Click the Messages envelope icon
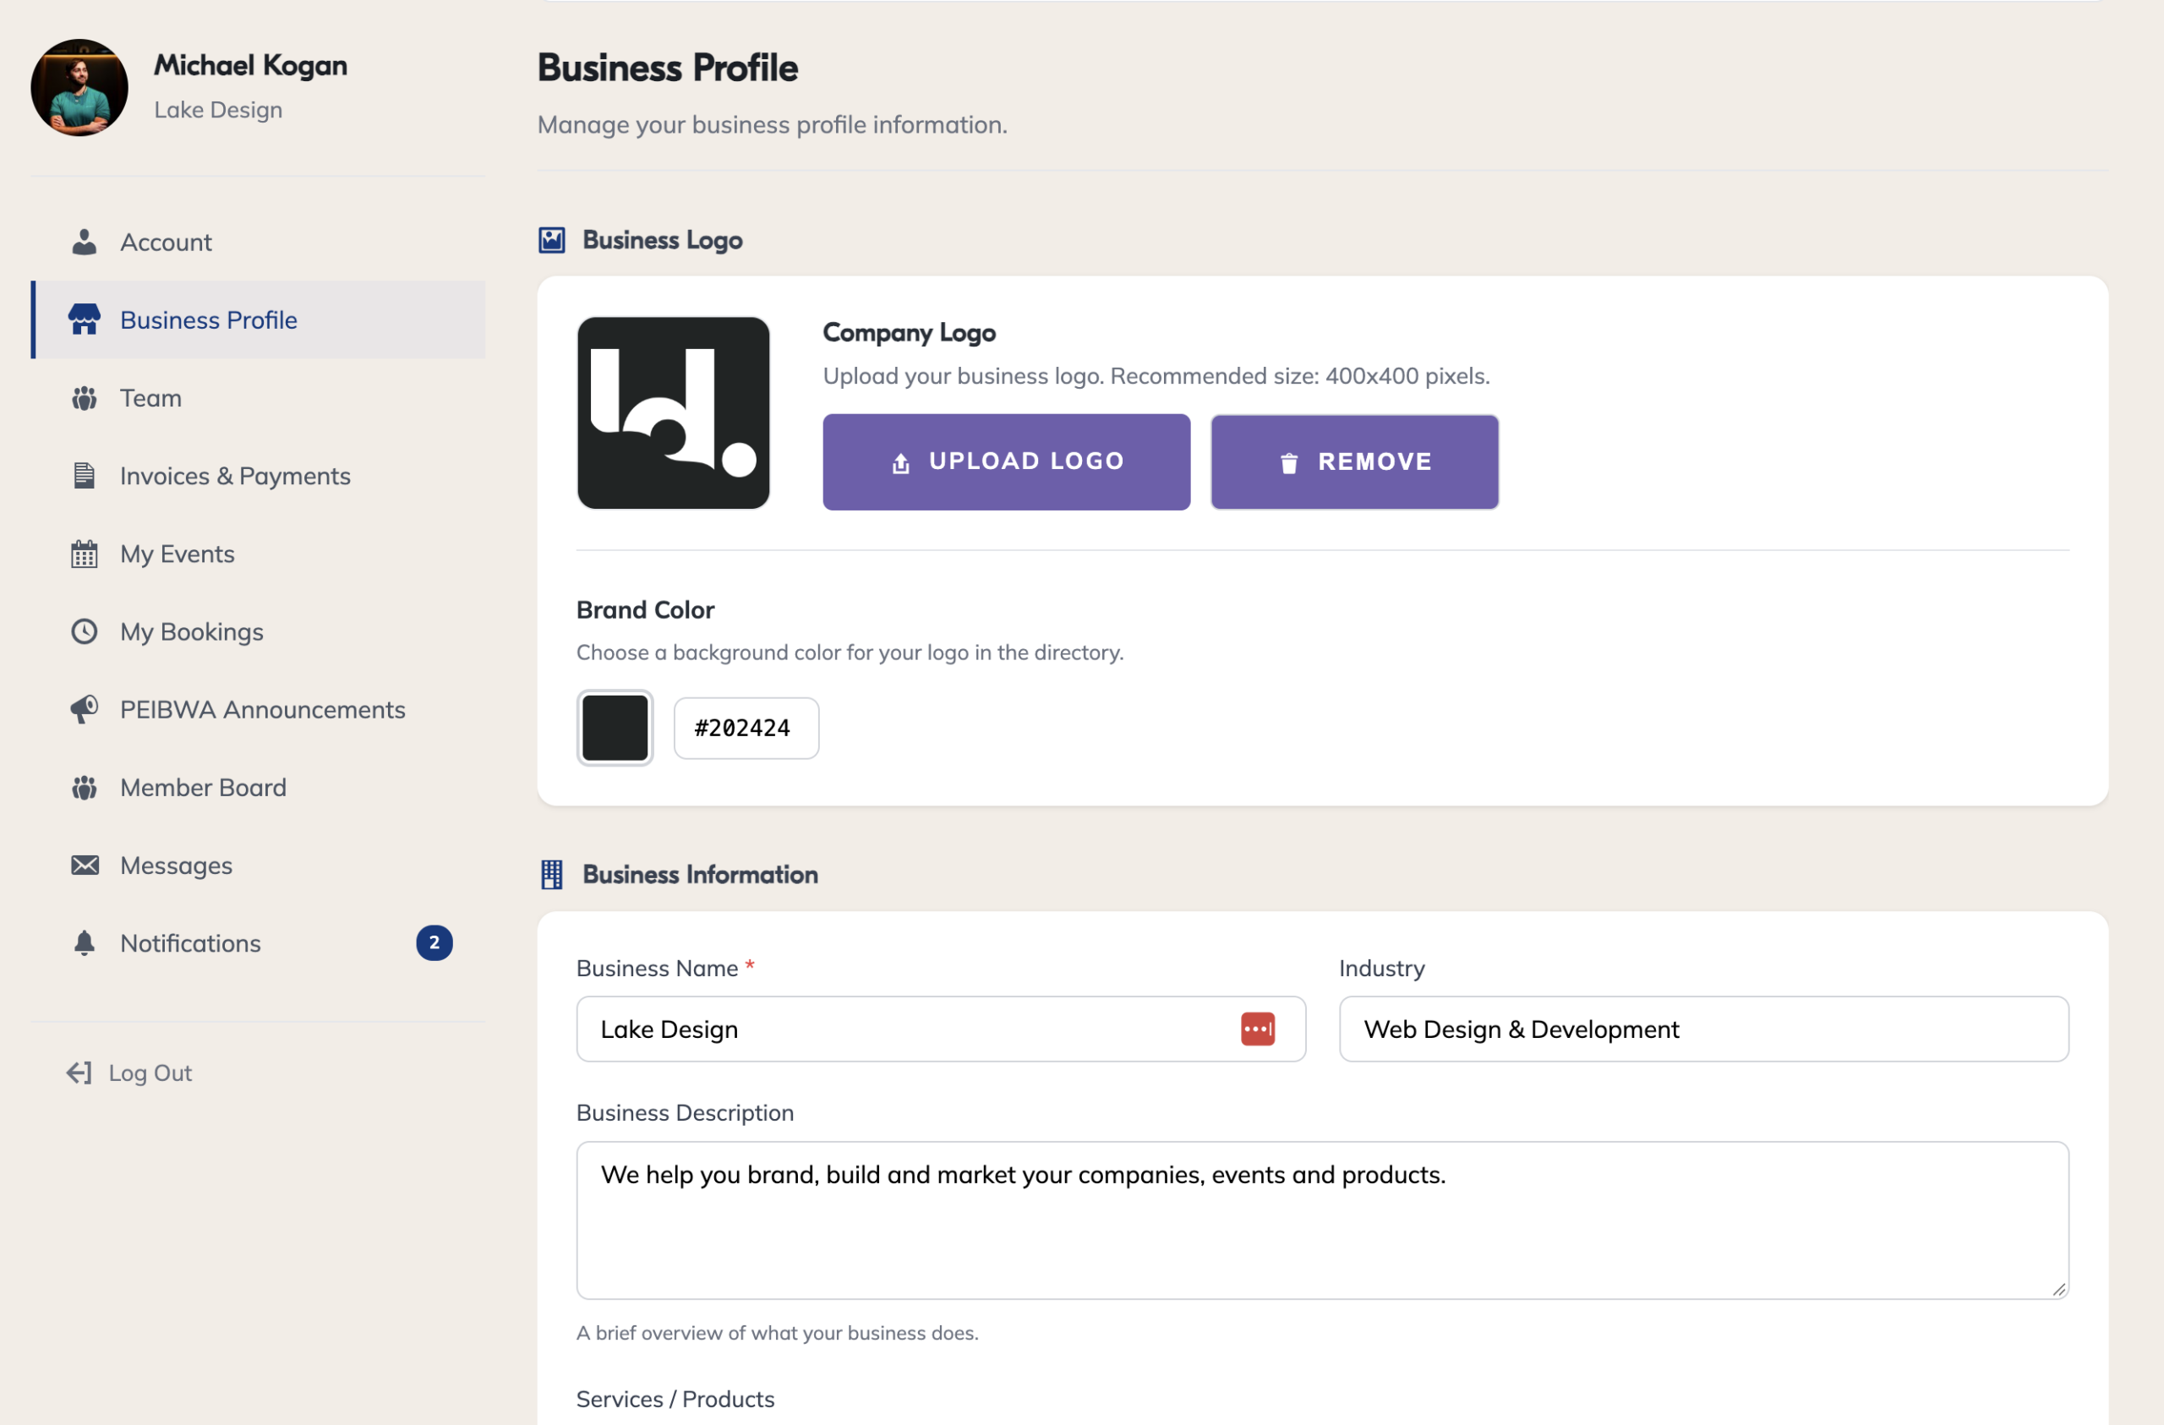 click(85, 865)
